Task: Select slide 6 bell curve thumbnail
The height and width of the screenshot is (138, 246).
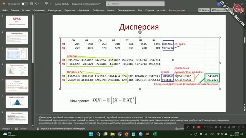Action: pos(17,102)
